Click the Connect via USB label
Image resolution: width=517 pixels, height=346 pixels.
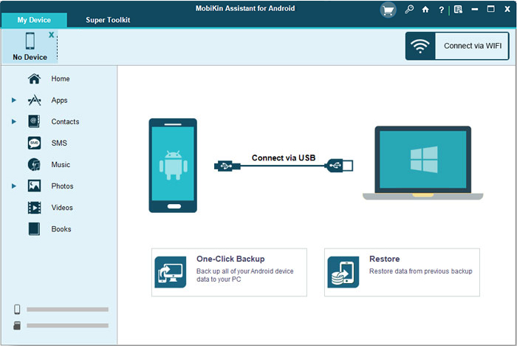click(x=284, y=157)
